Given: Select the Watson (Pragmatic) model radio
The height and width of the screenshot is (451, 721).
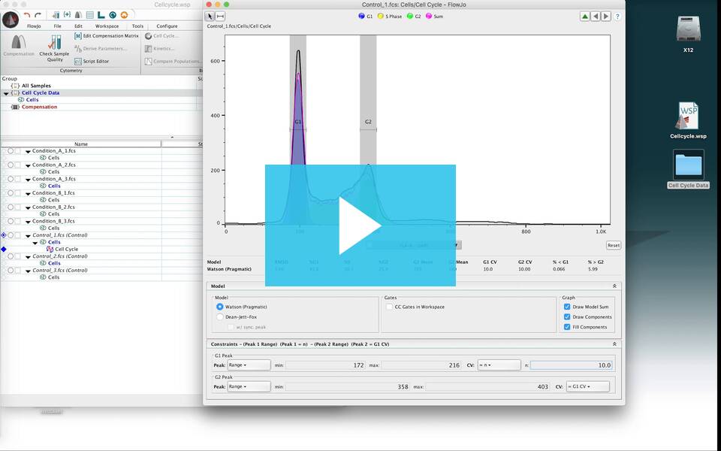Looking at the screenshot, I should (220, 307).
